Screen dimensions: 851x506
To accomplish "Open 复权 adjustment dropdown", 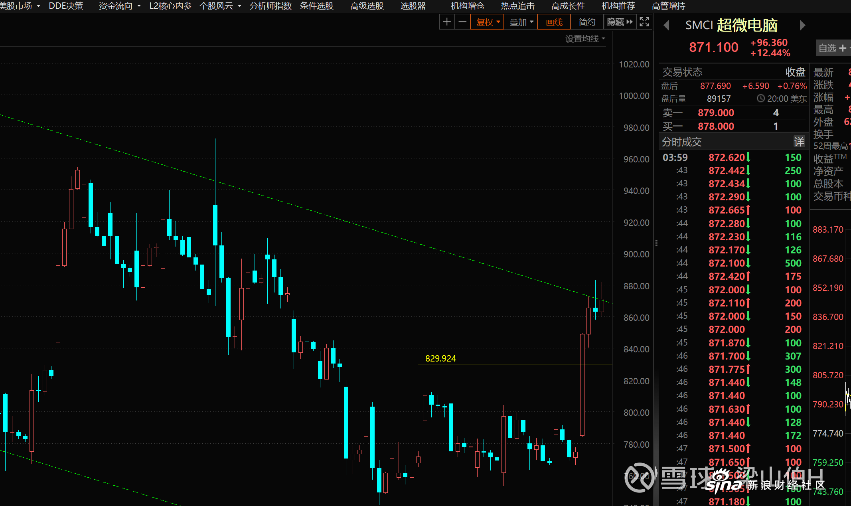I will (x=488, y=22).
